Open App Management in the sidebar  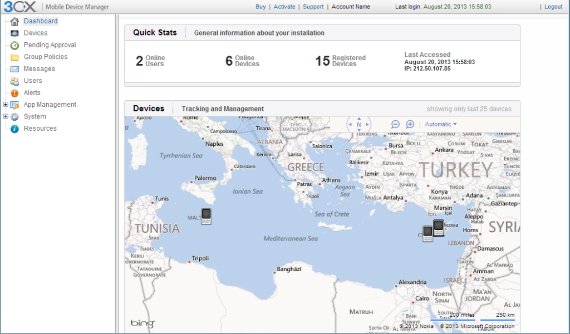50,105
